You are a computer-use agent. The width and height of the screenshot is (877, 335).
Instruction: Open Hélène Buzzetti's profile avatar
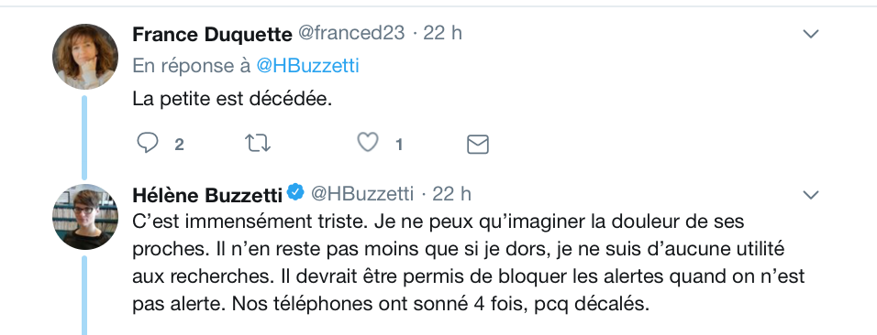click(85, 217)
